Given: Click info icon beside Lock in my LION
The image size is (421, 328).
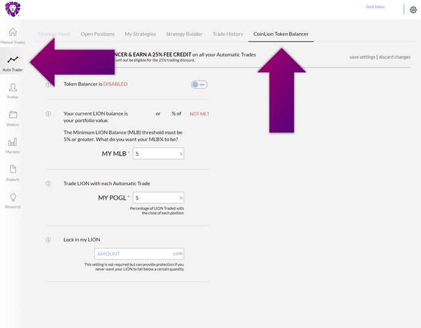Looking at the screenshot, I should 48,240.
